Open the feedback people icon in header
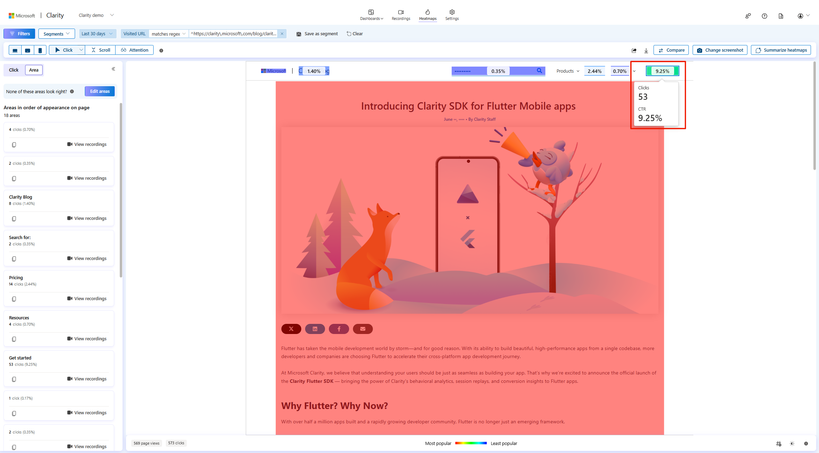819x453 pixels. pos(748,16)
